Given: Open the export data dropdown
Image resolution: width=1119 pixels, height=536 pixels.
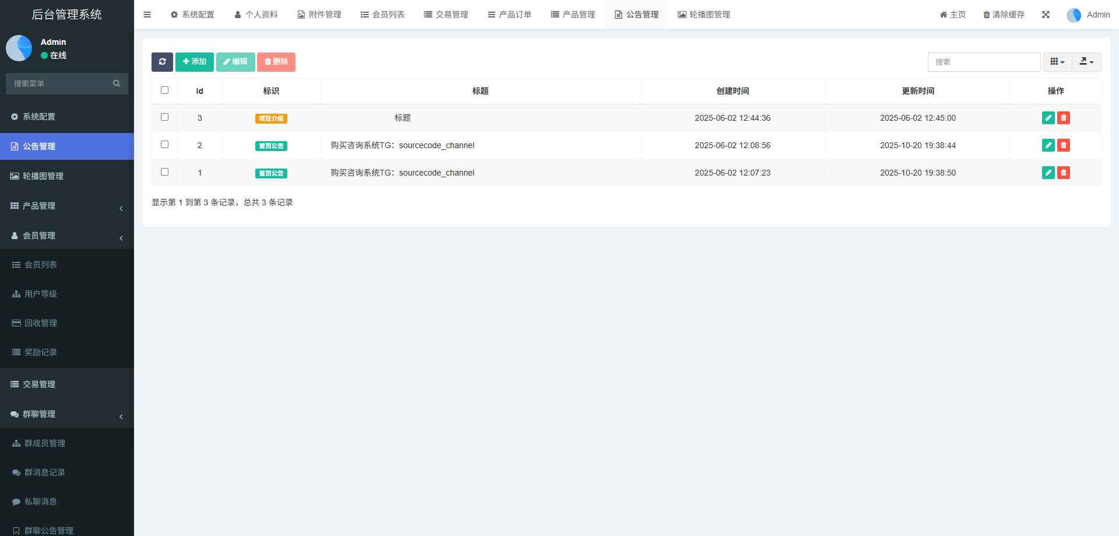Looking at the screenshot, I should tap(1086, 62).
